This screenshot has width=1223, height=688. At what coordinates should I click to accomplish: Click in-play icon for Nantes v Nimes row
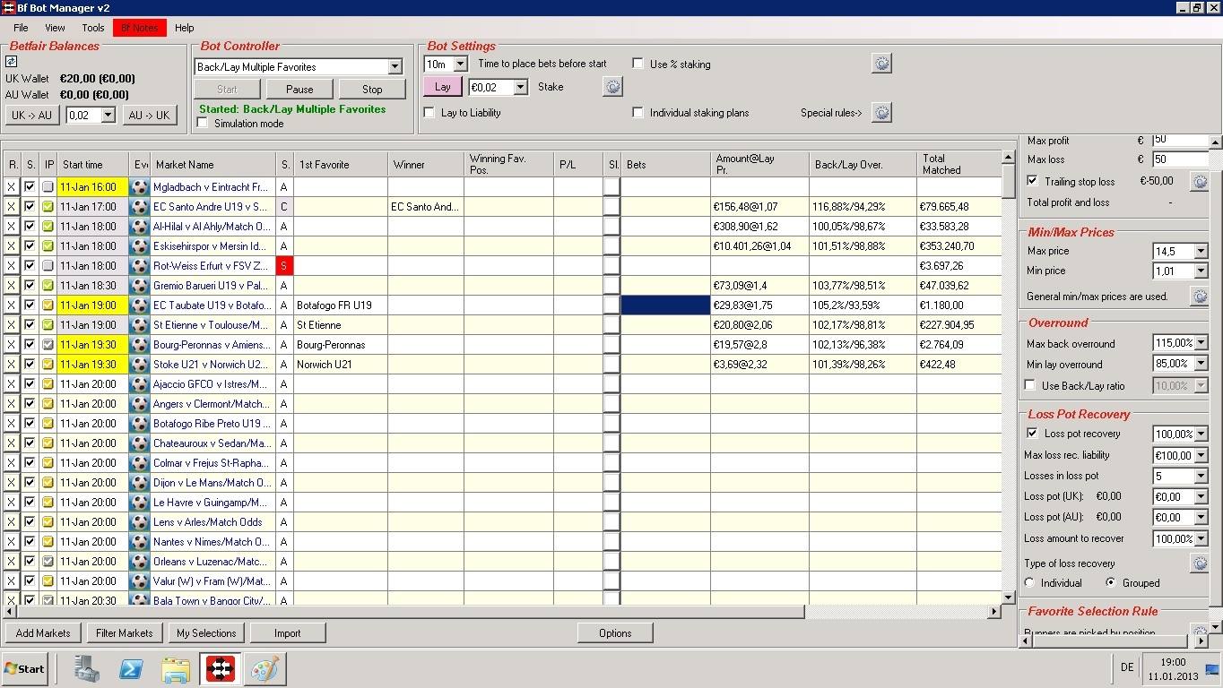point(48,542)
